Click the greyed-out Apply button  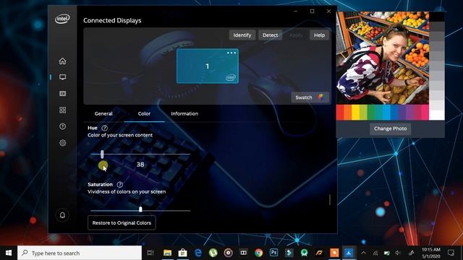click(296, 35)
